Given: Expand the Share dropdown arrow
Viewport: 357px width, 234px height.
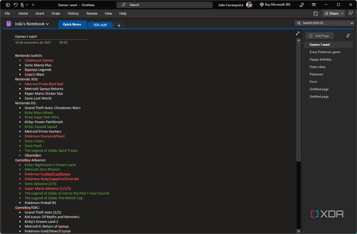Looking at the screenshot, I should (x=342, y=13).
